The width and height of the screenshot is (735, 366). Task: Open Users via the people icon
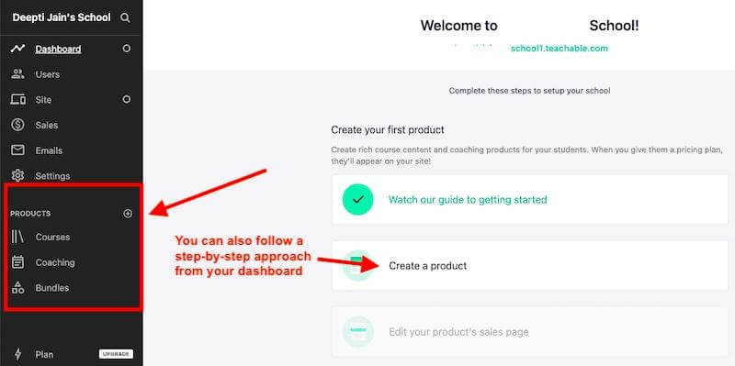click(17, 74)
